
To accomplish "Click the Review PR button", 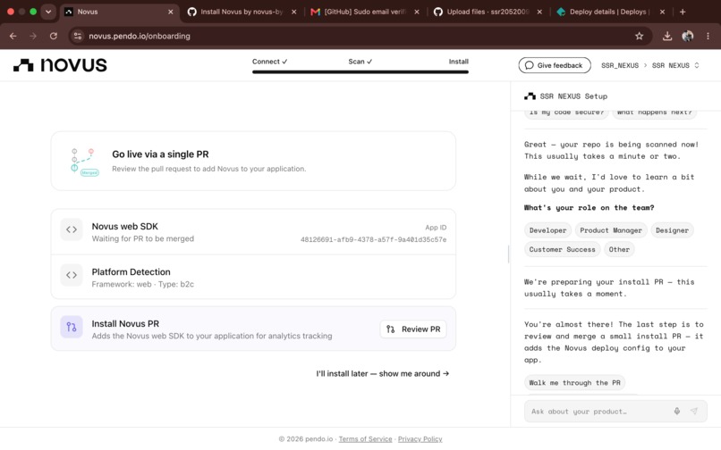I will [413, 329].
